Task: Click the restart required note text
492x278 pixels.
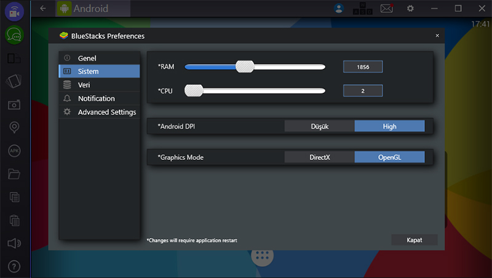Action: pos(192,240)
